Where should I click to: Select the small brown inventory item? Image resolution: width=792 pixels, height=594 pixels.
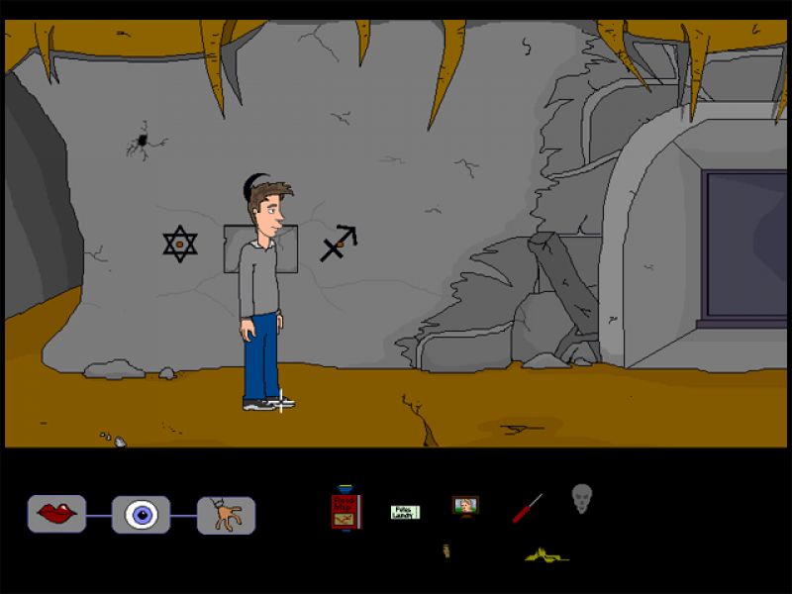446,551
